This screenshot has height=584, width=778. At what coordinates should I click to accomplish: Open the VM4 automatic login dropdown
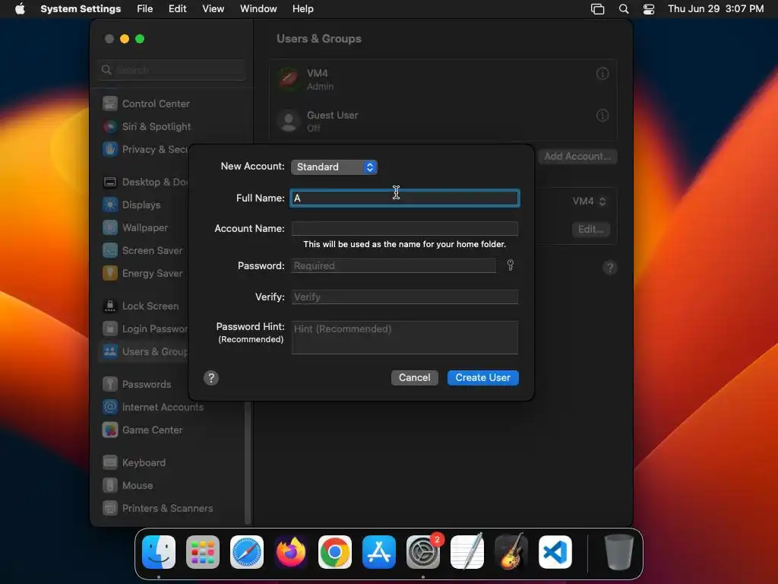click(589, 201)
